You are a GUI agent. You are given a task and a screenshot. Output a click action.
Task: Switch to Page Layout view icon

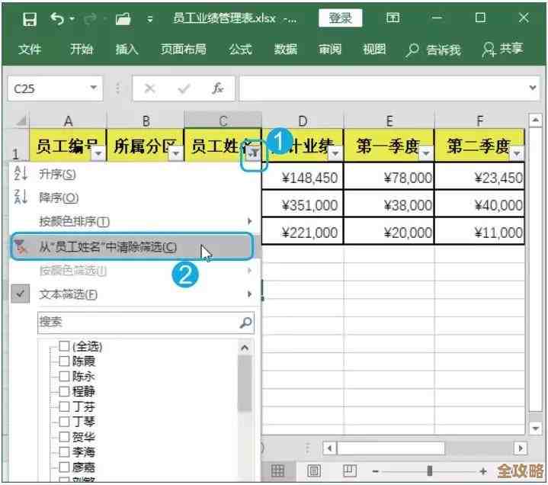click(x=313, y=471)
